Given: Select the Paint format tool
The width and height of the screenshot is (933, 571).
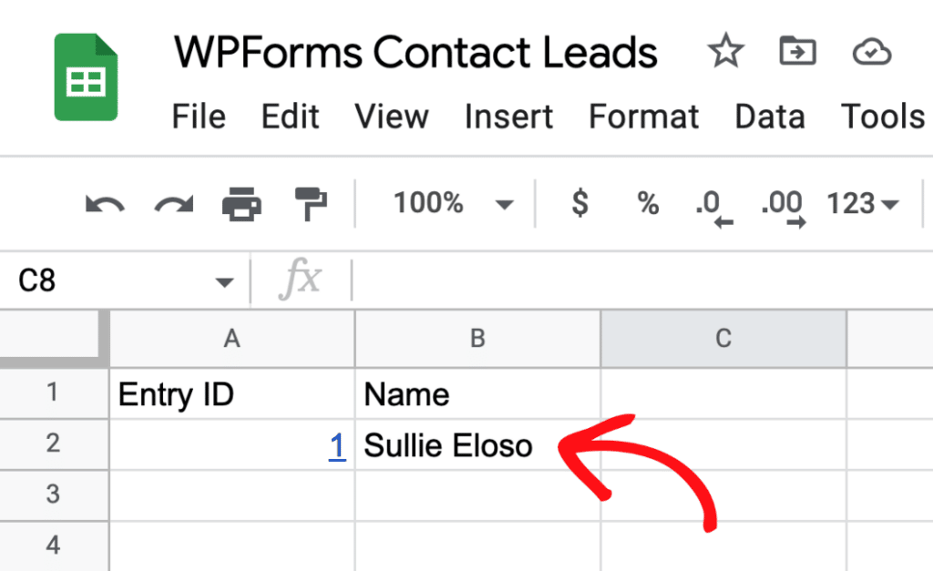Looking at the screenshot, I should coord(310,202).
